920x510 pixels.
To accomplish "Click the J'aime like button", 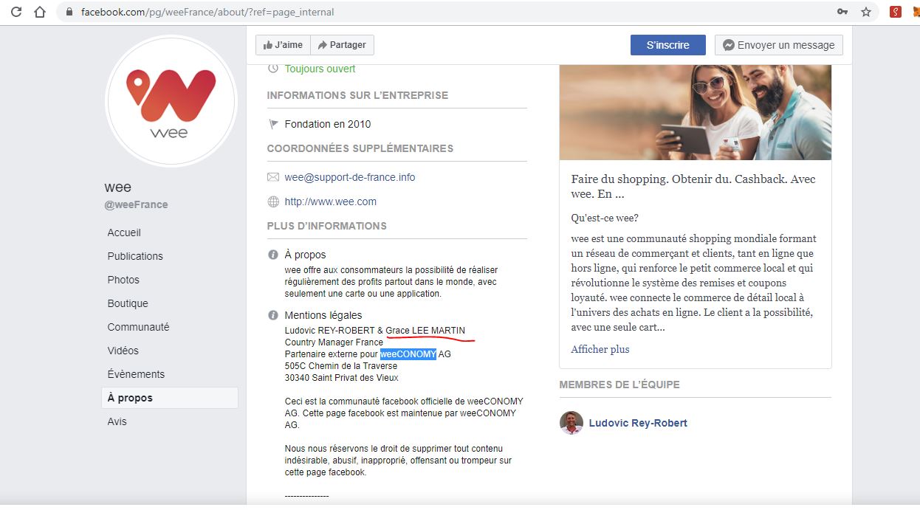I will [283, 45].
